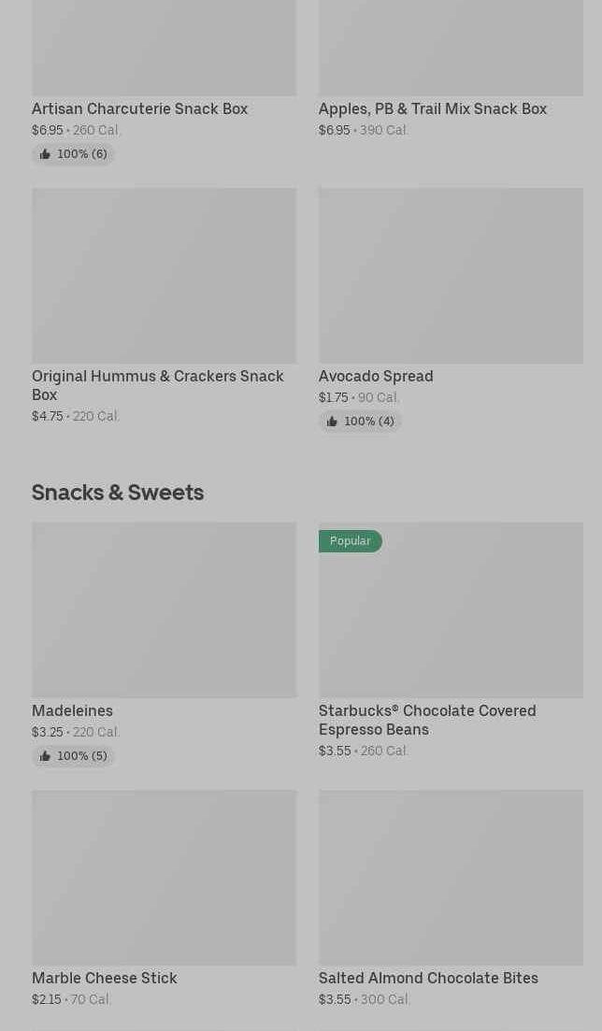The height and width of the screenshot is (1031, 602).
Task: Click the Avocado Spread product image
Action: pos(451,275)
